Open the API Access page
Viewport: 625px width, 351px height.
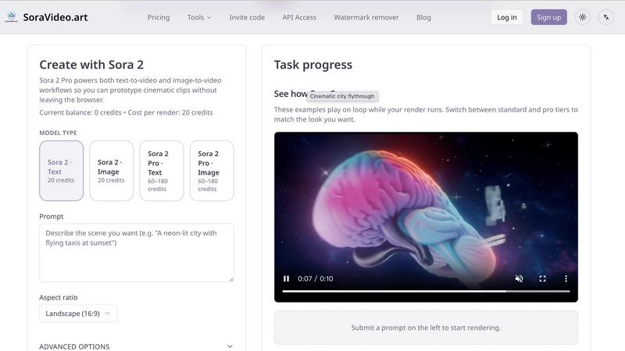pos(299,17)
